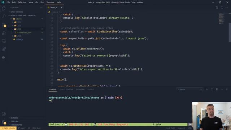The height and width of the screenshot is (130, 231).
Task: Close the index.js editor tab
Action: (62, 7)
